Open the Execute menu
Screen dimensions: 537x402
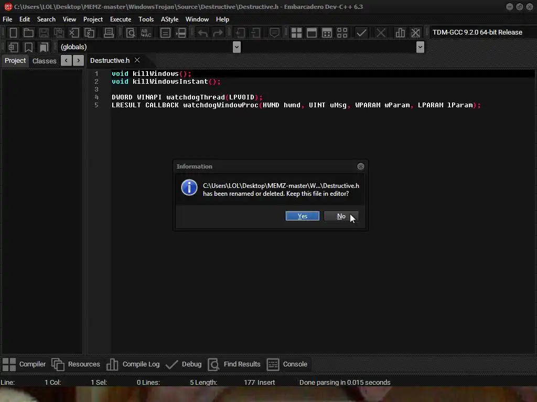(121, 19)
